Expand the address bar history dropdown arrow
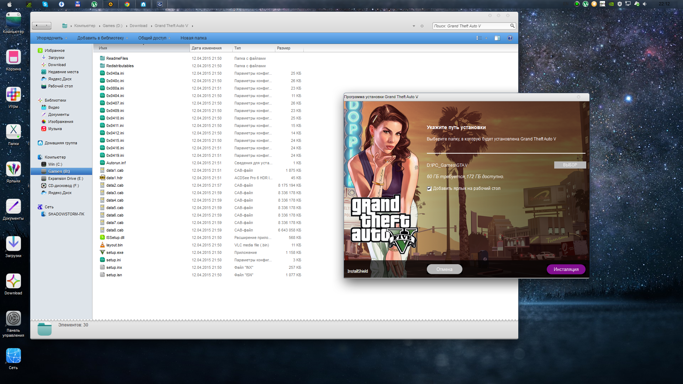The image size is (683, 384). click(414, 26)
